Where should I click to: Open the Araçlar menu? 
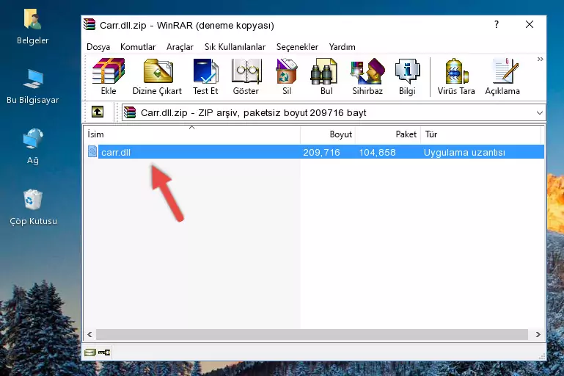click(x=180, y=47)
